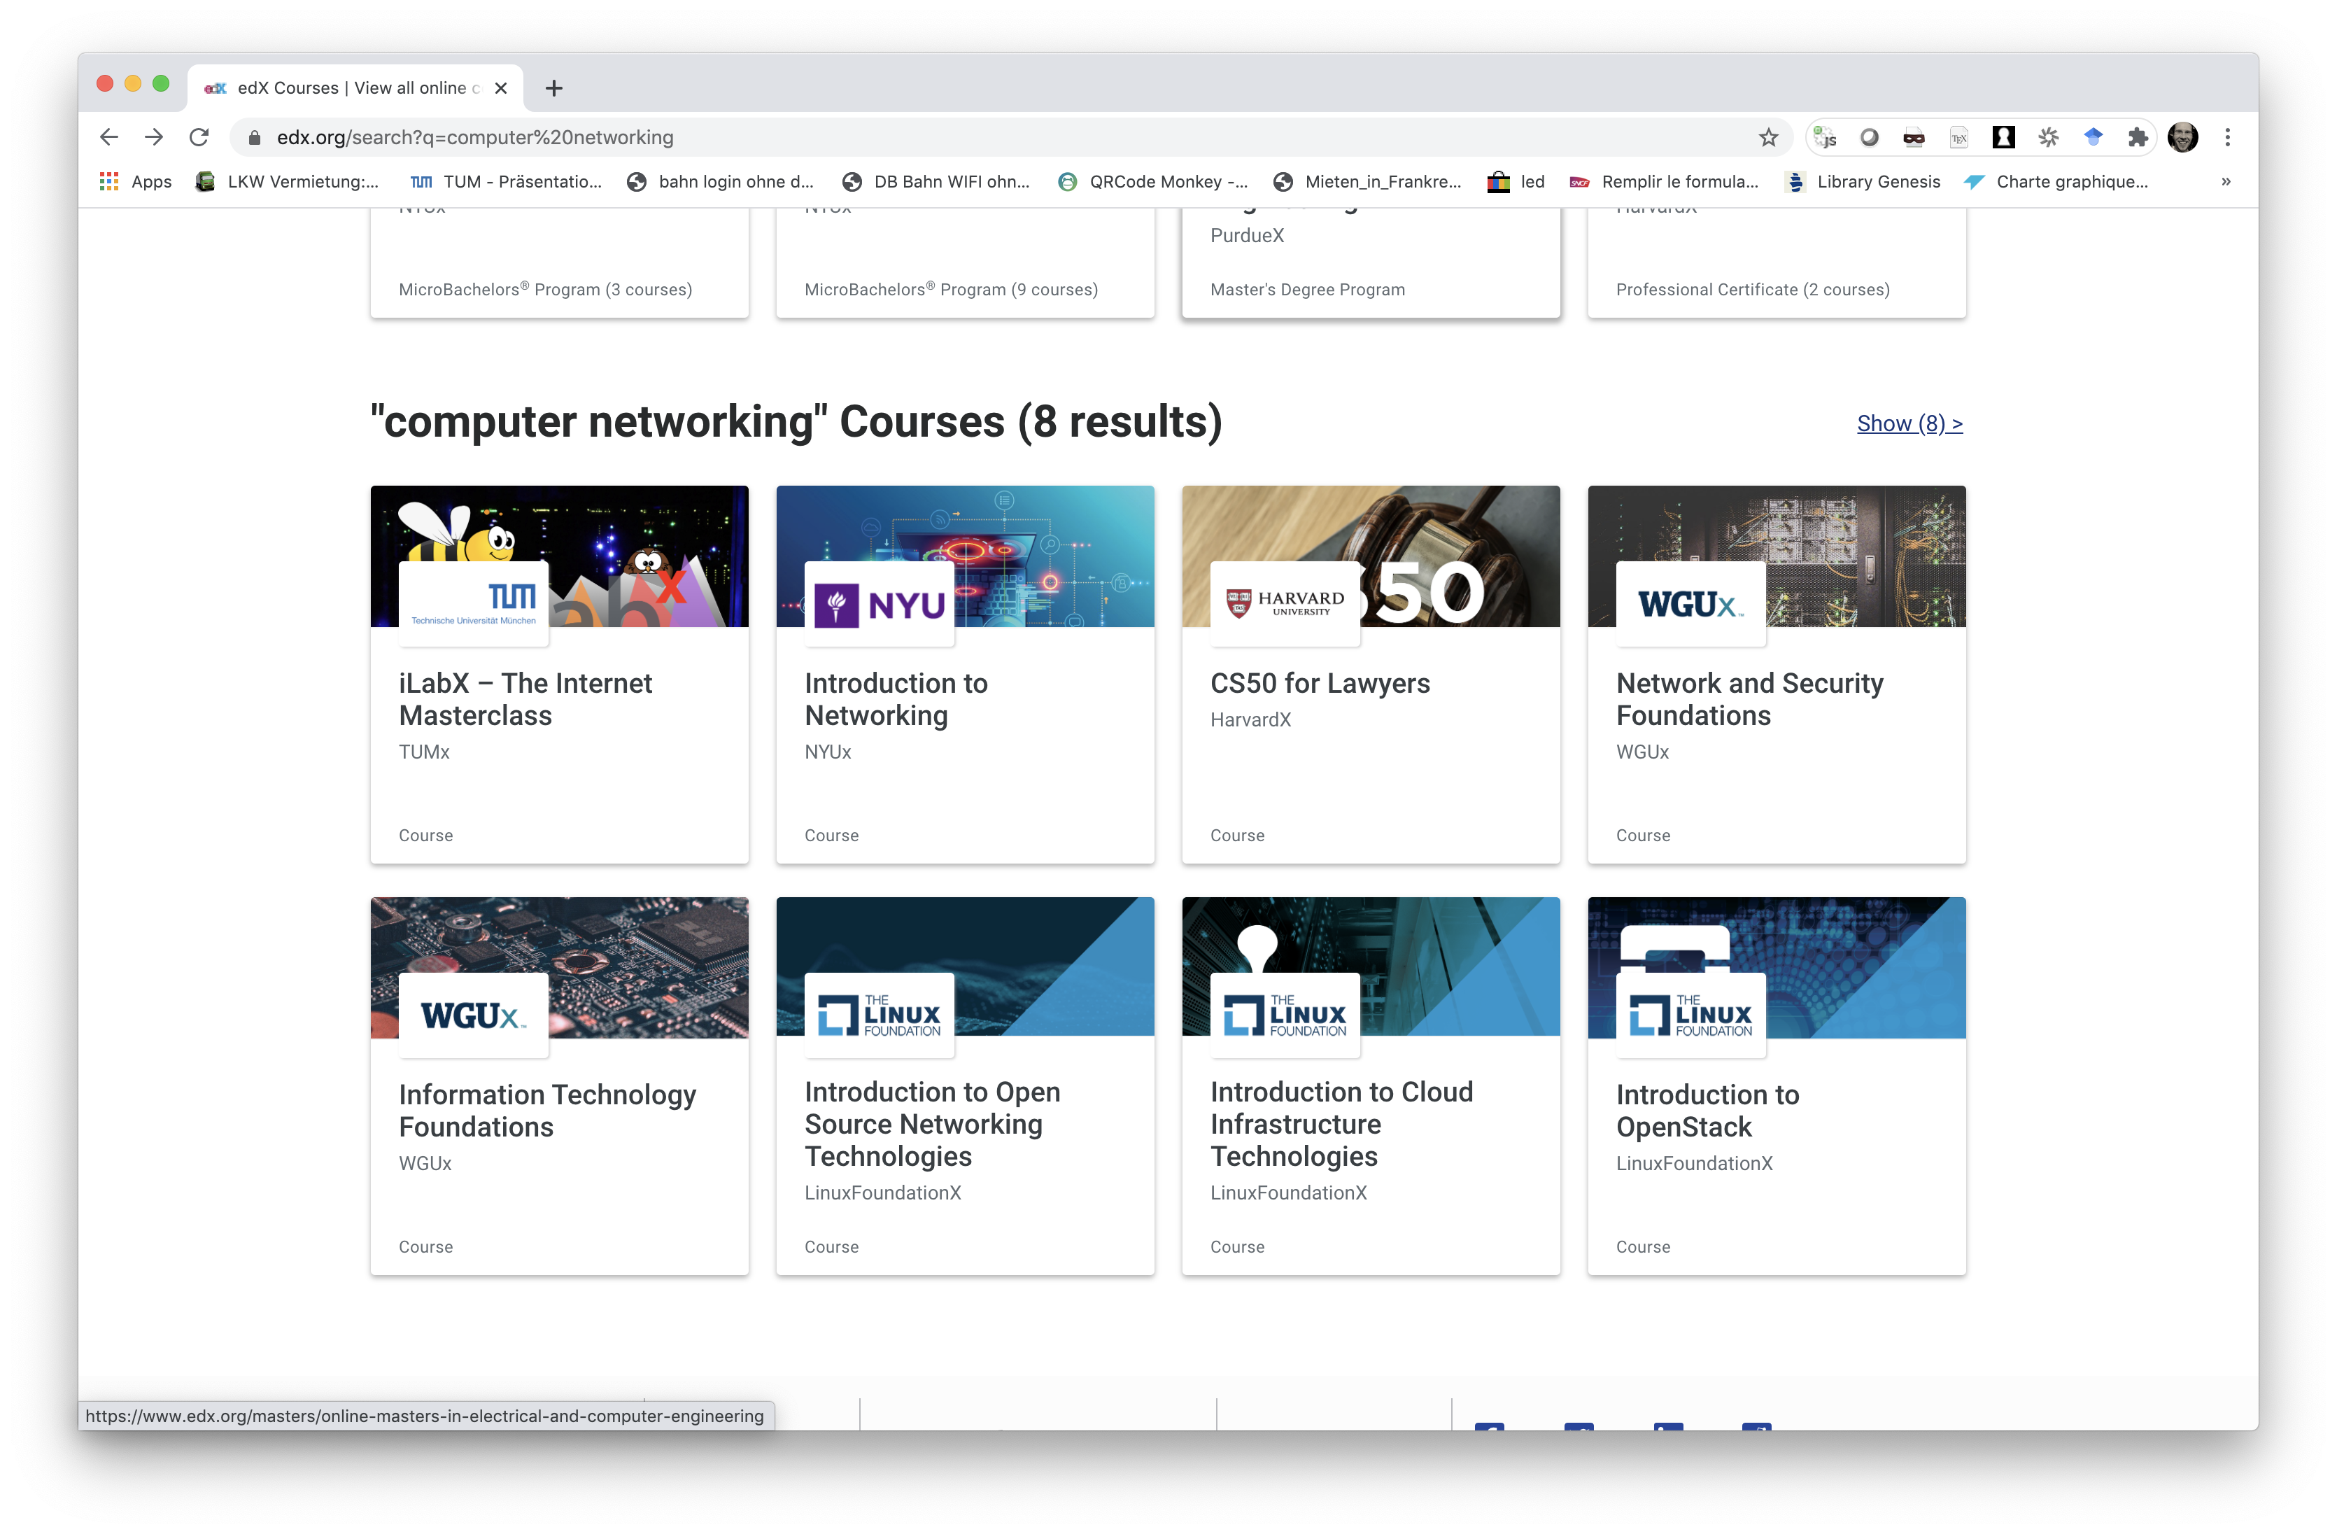Open the bahn login ohne d... bookmark
2337x1534 pixels.
tap(721, 182)
